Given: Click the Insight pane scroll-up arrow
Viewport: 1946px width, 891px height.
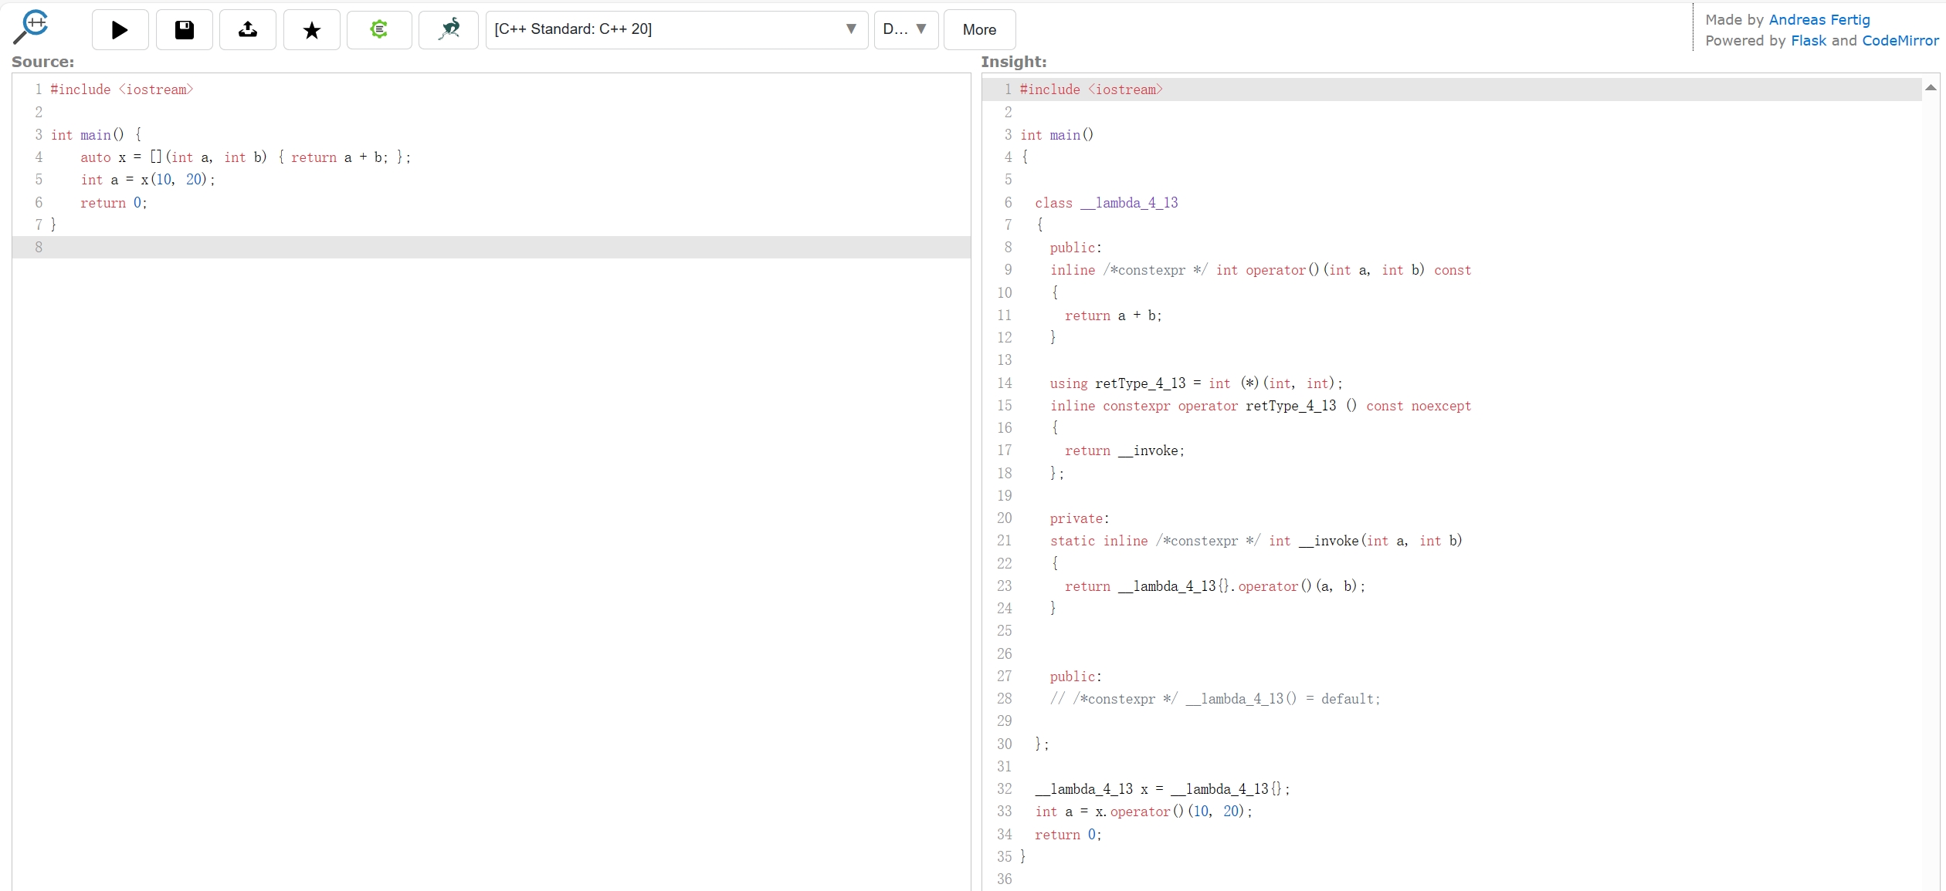Looking at the screenshot, I should pyautogui.click(x=1931, y=88).
